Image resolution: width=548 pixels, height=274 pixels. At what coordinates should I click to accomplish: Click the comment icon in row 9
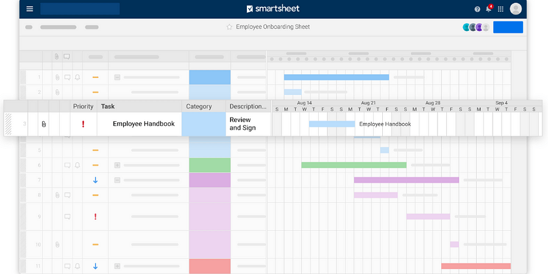[68, 217]
